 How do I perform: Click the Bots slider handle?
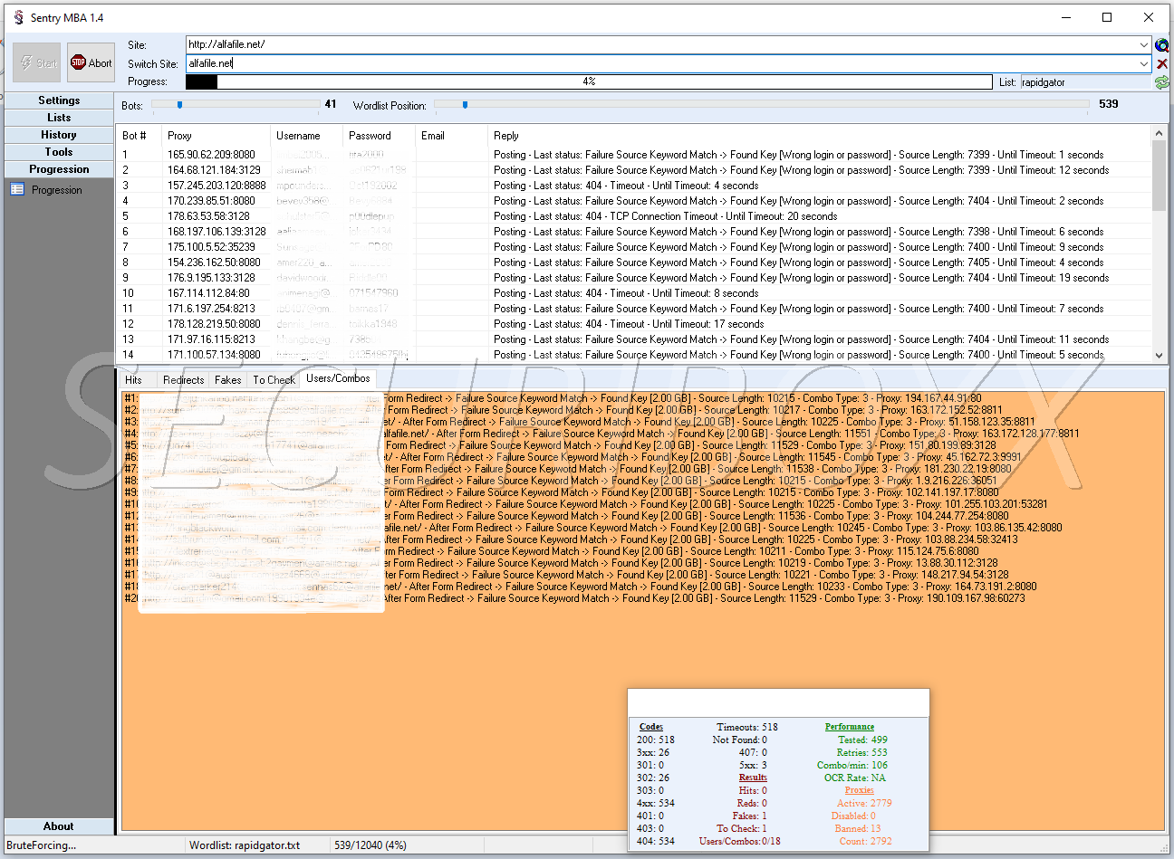[x=179, y=105]
